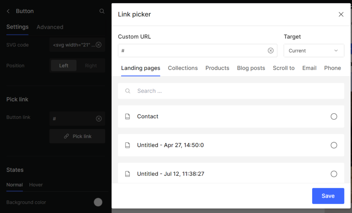Clear the Button link field with its X icon
The height and width of the screenshot is (213, 352).
click(99, 119)
